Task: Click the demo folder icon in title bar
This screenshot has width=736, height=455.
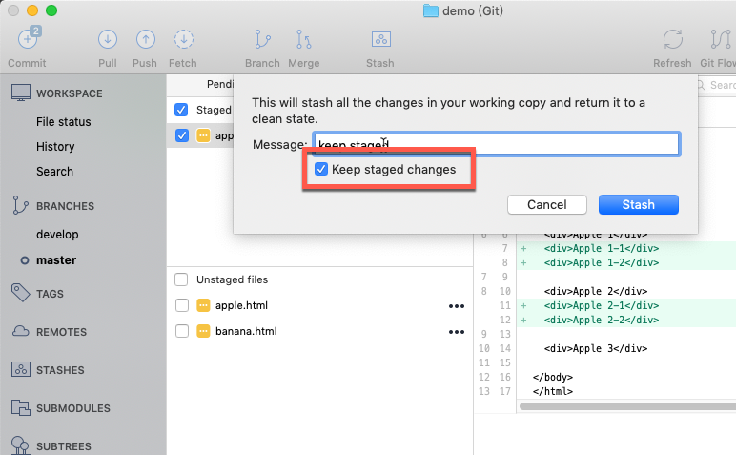Action: pyautogui.click(x=430, y=10)
